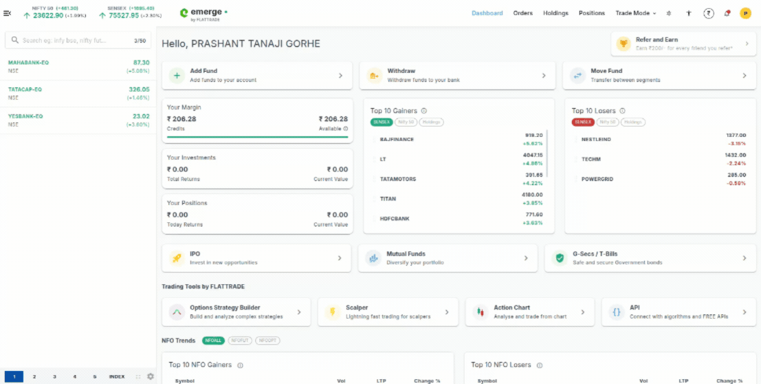Viewport: 761px width, 384px height.
Task: Open the Positions tab
Action: 592,13
